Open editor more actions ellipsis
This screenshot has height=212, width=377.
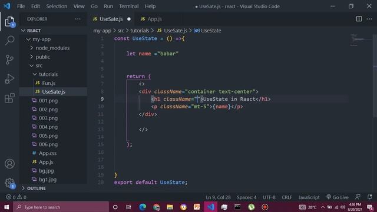(x=369, y=19)
